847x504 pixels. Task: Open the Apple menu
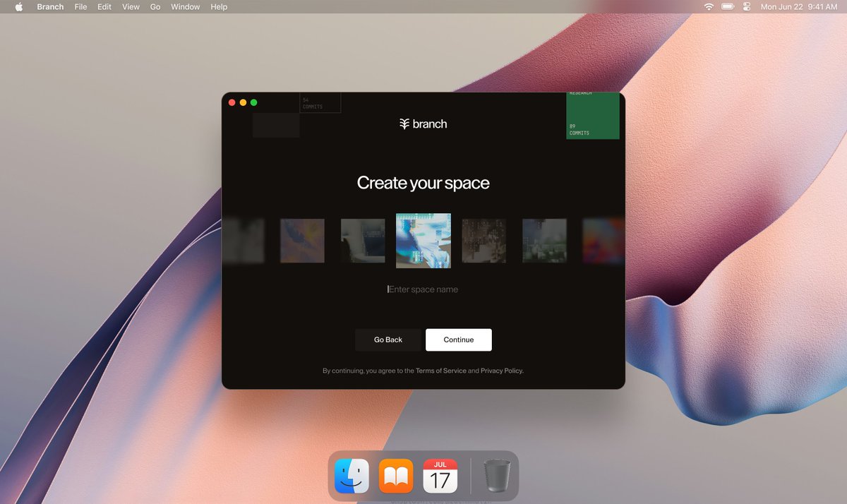[x=19, y=6]
